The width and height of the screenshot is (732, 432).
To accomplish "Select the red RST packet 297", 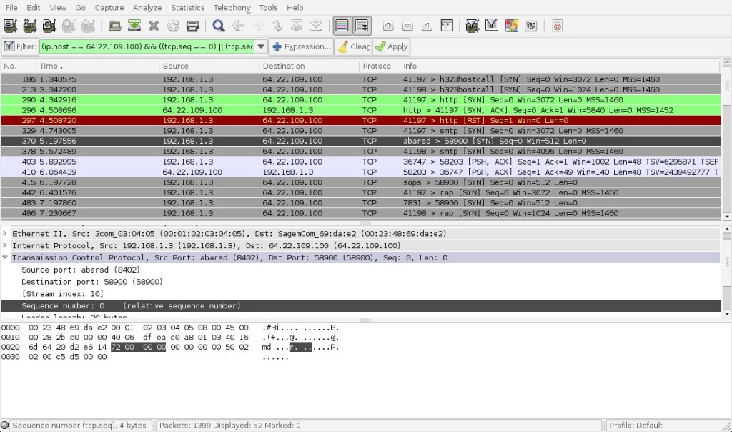I will [360, 120].
